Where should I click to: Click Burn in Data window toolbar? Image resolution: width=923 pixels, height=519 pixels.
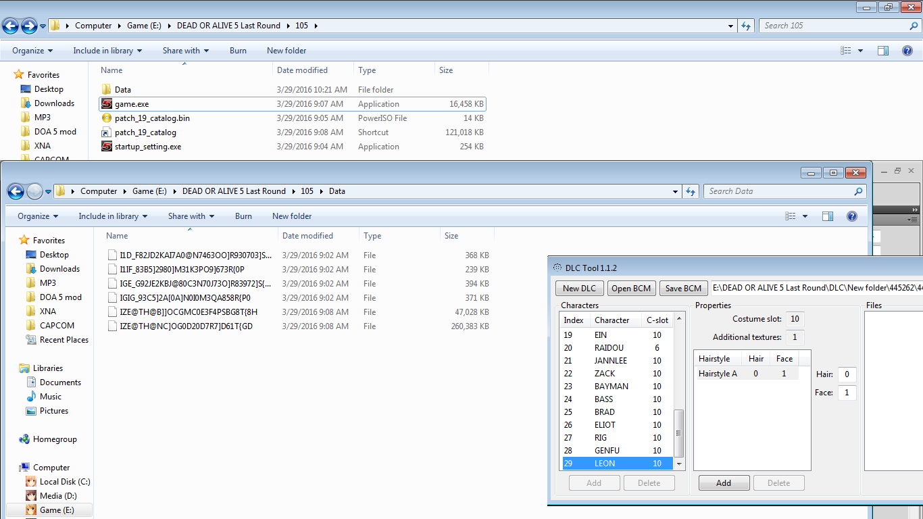(244, 216)
